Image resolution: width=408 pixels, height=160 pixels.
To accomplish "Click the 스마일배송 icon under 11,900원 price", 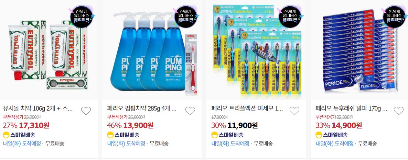I will [215, 135].
